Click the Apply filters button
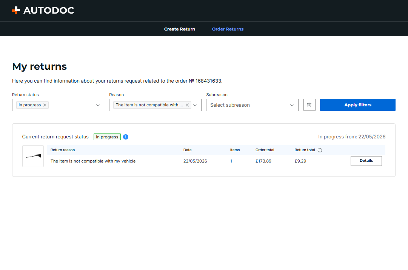The image size is (408, 270). [x=358, y=105]
